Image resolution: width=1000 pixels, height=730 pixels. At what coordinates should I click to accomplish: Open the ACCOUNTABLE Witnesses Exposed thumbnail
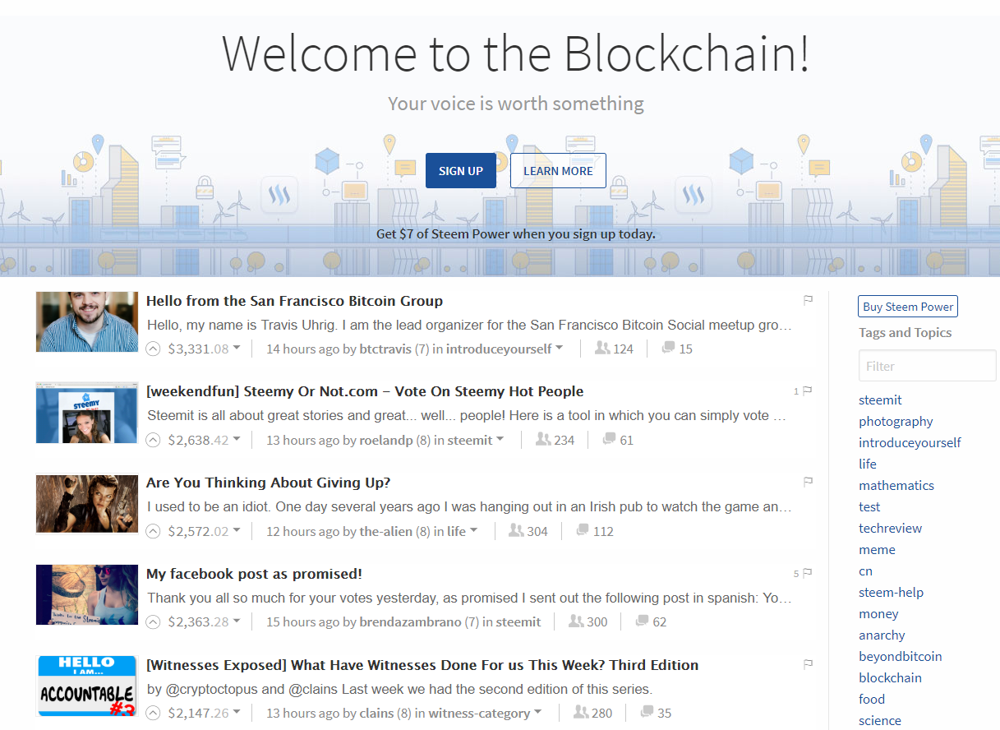87,686
